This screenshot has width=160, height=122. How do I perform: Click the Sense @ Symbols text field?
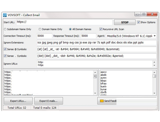(x=97, y=49)
